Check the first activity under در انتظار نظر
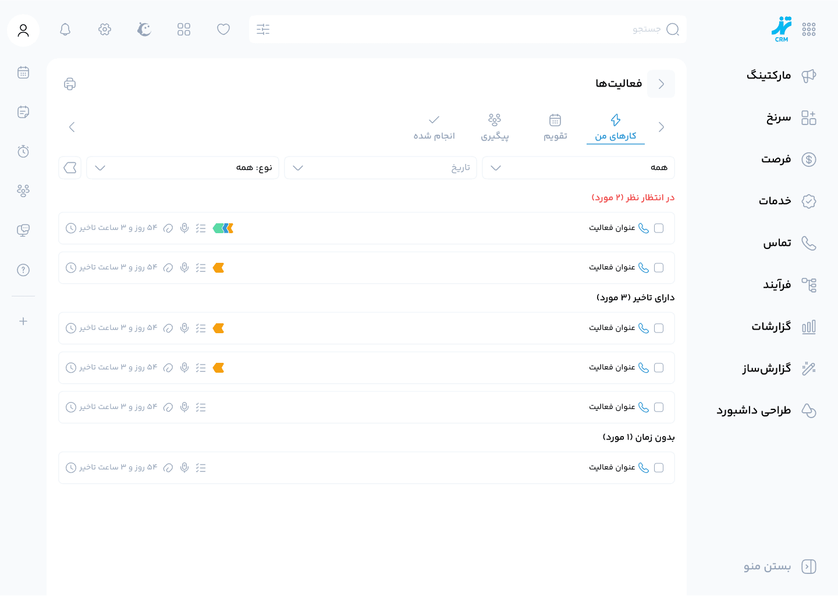 pyautogui.click(x=659, y=228)
